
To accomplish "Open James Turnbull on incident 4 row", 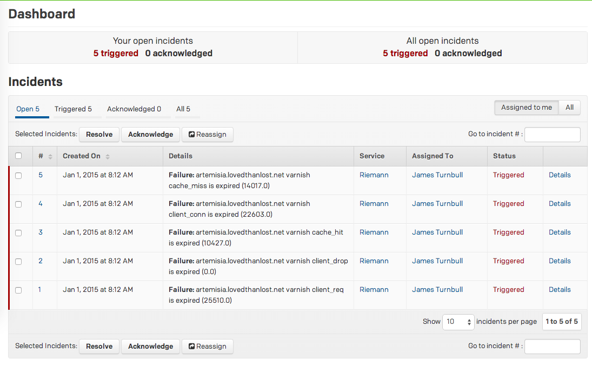I will click(x=437, y=204).
